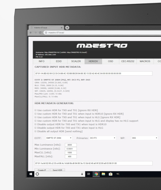Open the EOTF dropdown showing SMPTE ST 2084

(59, 138)
